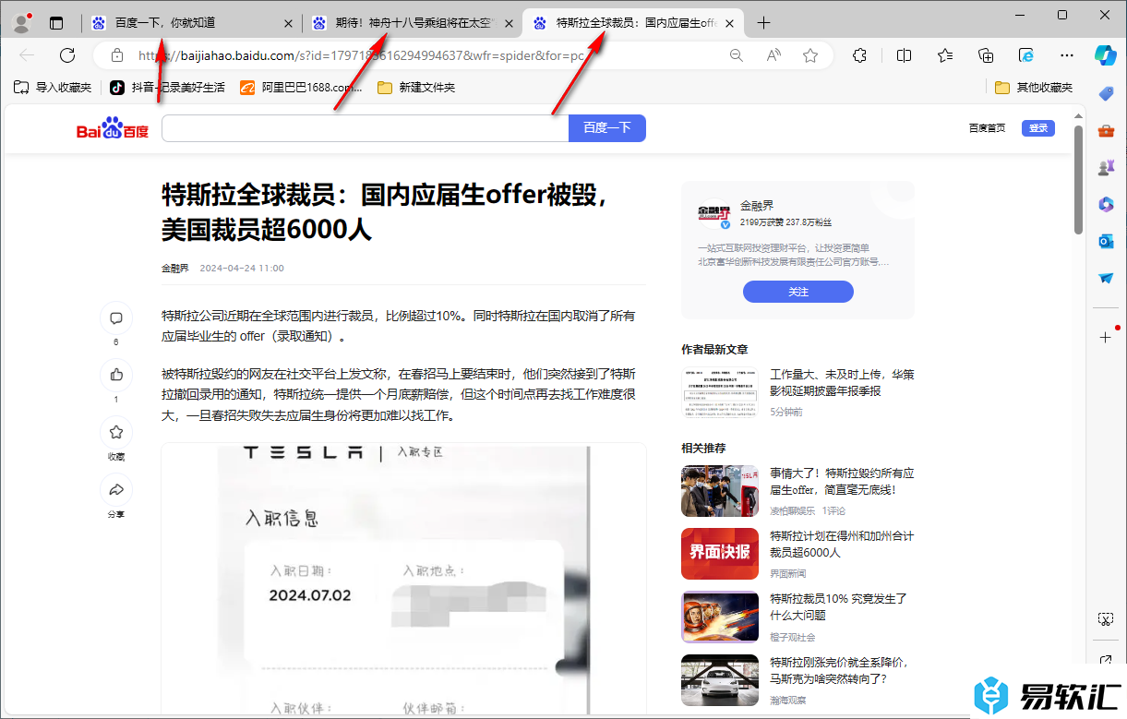1127x719 pixels.
Task: Open the Tools briefcase sidebar icon
Action: (1106, 130)
